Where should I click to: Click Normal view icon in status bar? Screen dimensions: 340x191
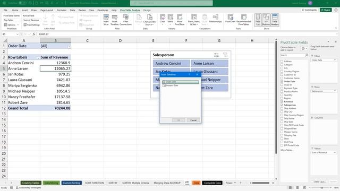290,187
